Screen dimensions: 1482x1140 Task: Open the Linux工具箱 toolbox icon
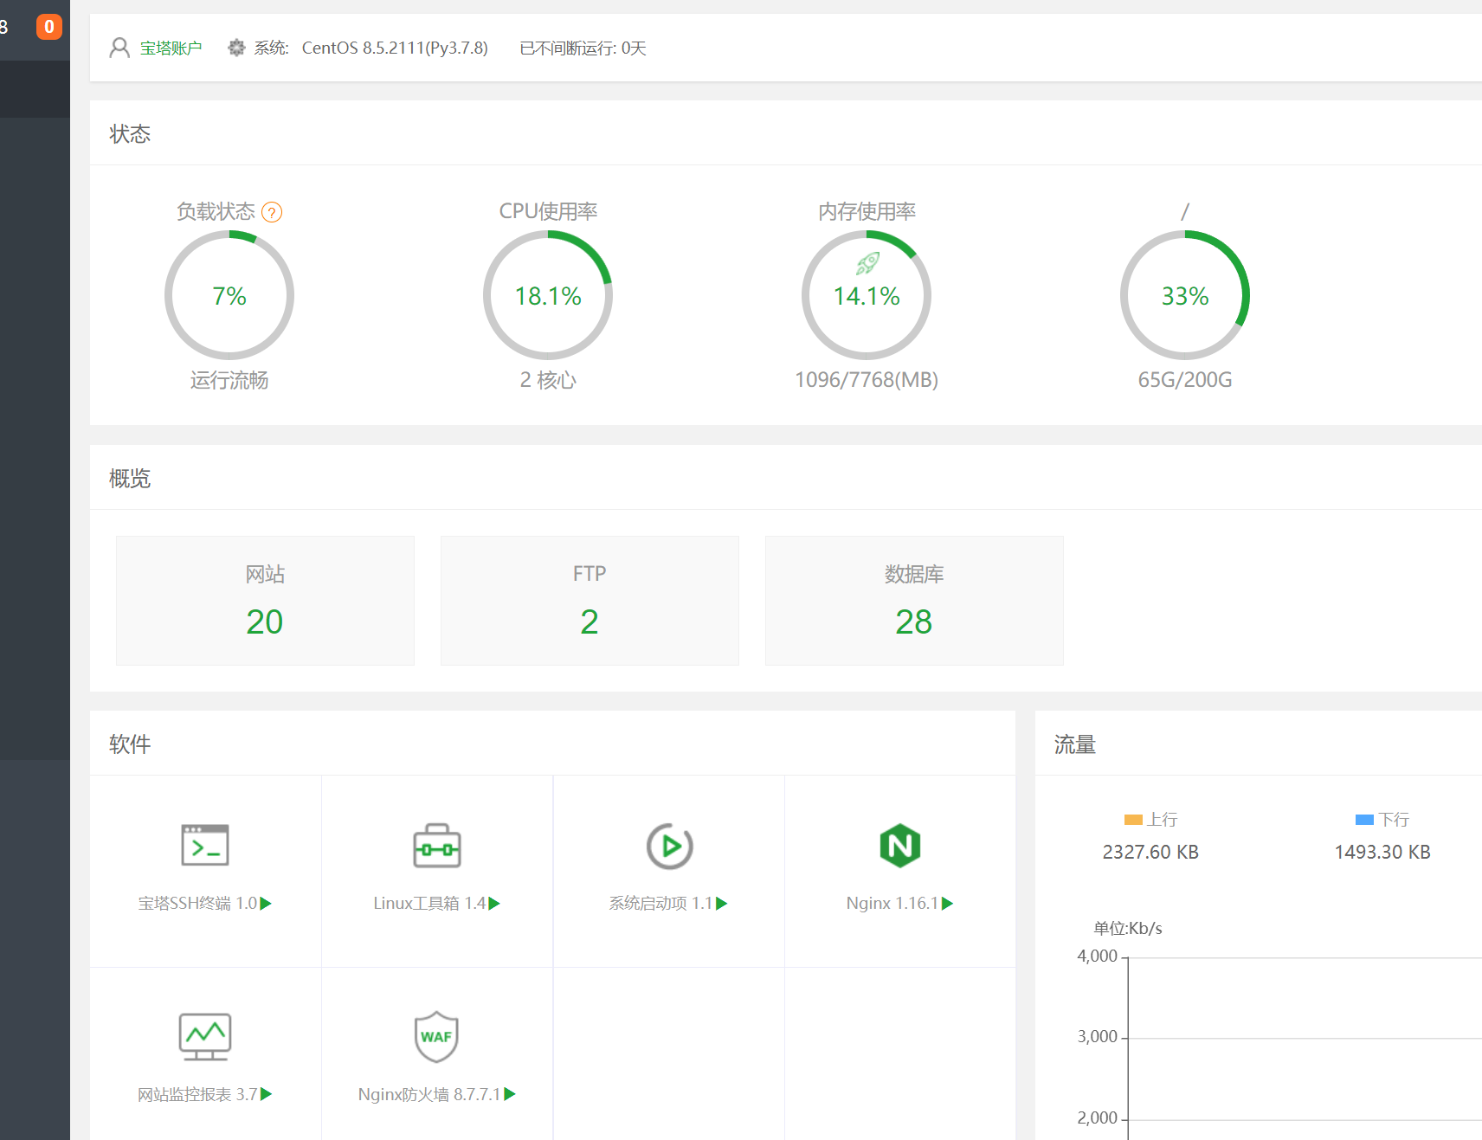tap(437, 846)
